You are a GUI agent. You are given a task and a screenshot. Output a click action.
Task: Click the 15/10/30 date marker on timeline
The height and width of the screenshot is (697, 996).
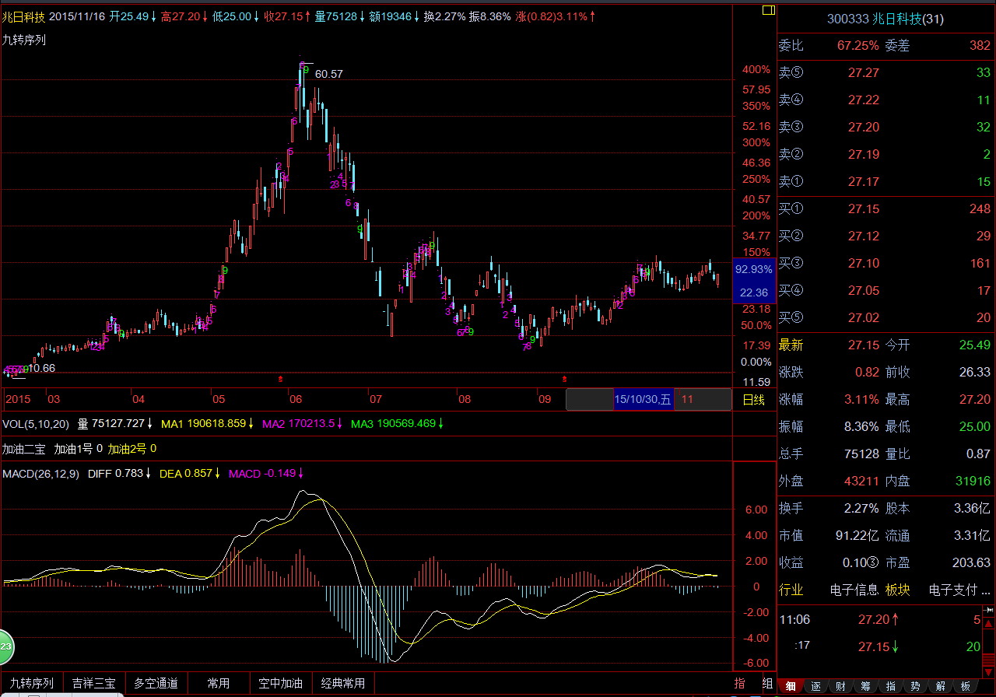(x=643, y=400)
